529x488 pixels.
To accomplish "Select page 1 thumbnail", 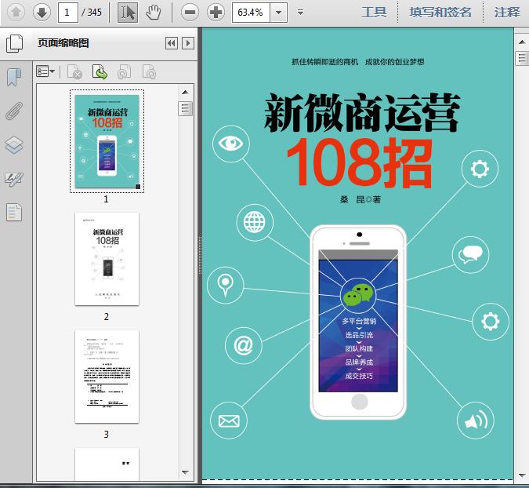I will pyautogui.click(x=107, y=141).
